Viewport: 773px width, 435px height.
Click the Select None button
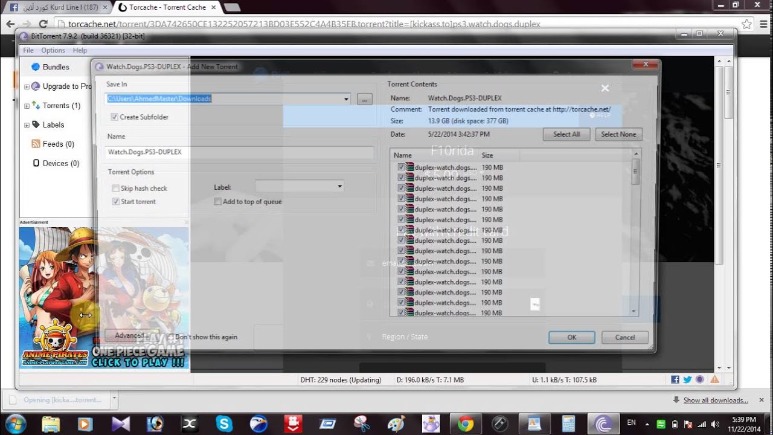pos(618,134)
